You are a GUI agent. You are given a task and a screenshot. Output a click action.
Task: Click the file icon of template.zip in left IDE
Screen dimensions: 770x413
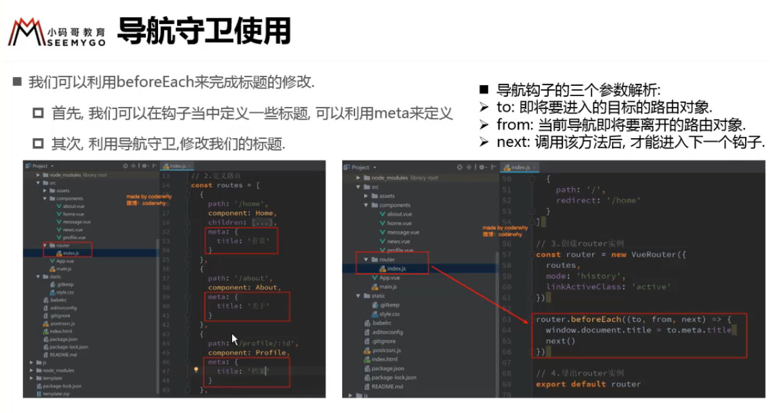click(38, 394)
